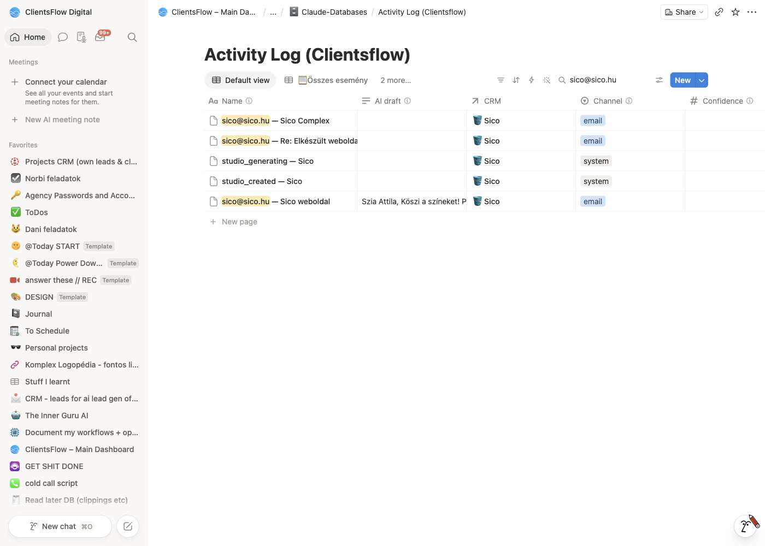The image size is (765, 546).
Task: Click the AI draft cell starting Szia Attila
Action: 412,201
